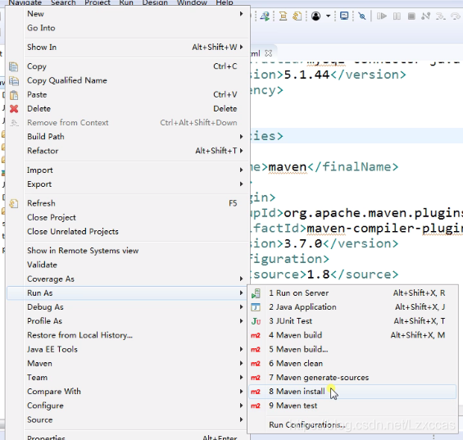The height and width of the screenshot is (440, 463).
Task: Click the Run on Server icon
Action: [x=256, y=293]
